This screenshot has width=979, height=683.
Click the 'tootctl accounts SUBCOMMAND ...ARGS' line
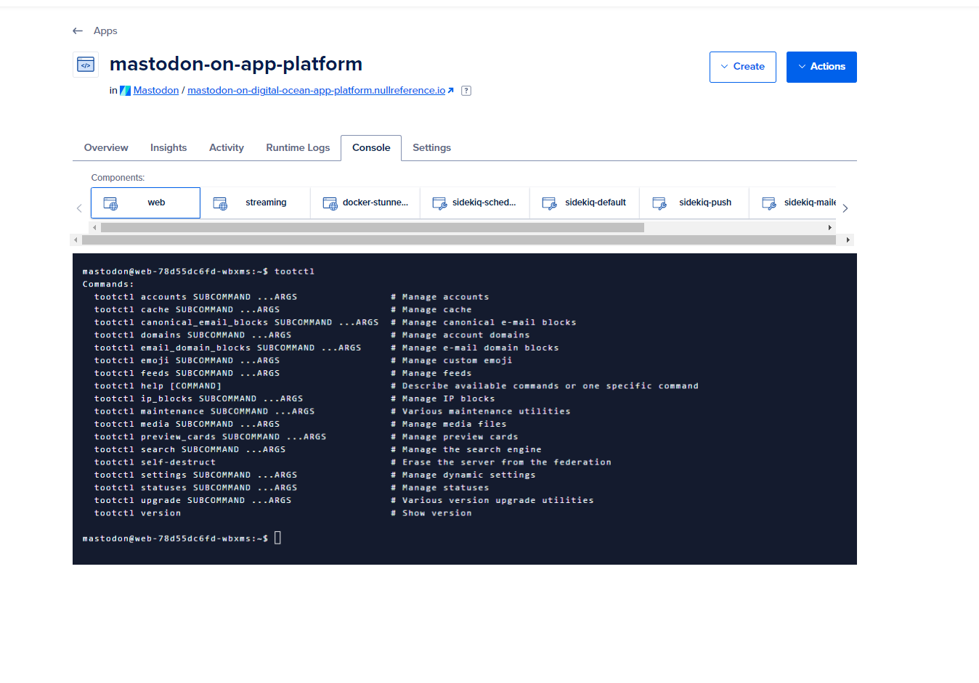click(x=196, y=297)
